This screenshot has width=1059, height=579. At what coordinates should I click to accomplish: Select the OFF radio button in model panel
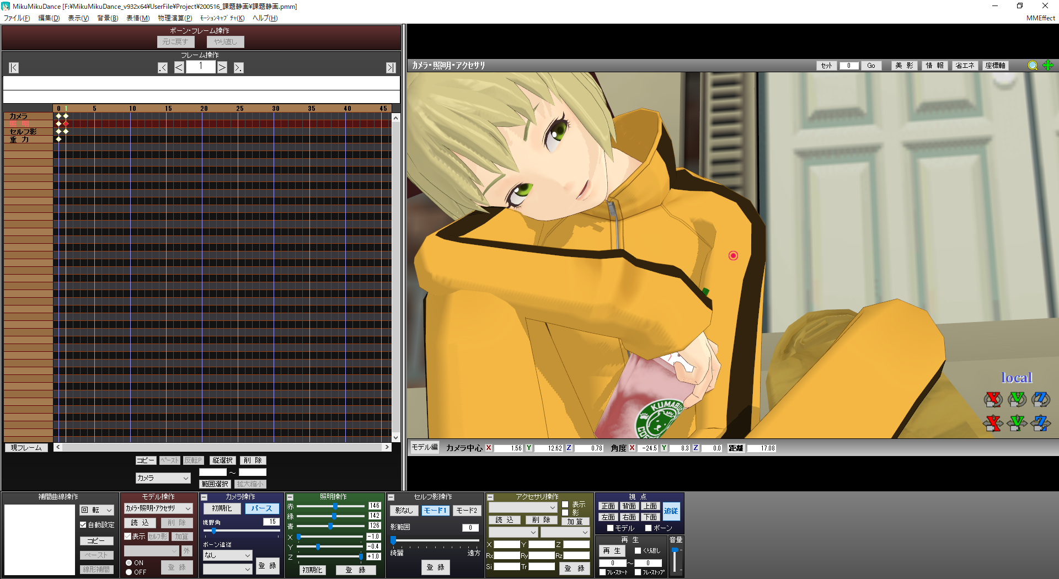(x=129, y=572)
